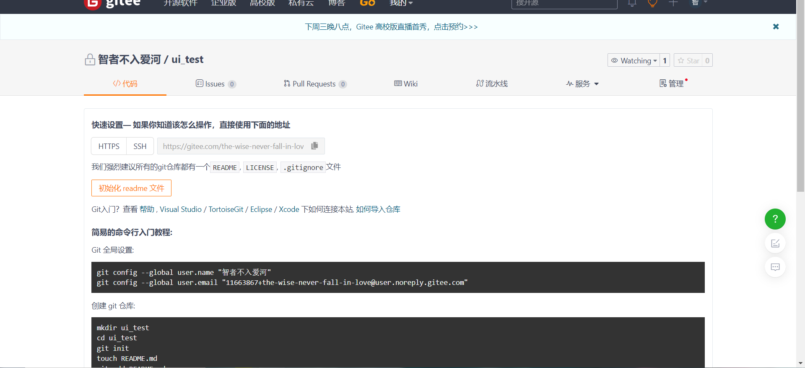
Task: Click the '创建 git 仓库:' label
Action: [114, 306]
